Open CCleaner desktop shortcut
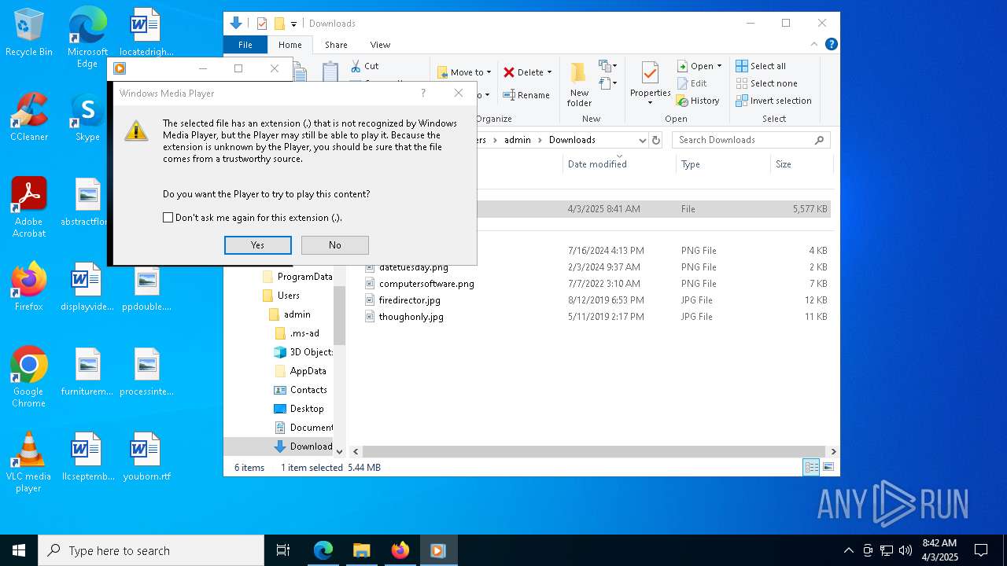Viewport: 1007px width, 566px height. (29, 117)
